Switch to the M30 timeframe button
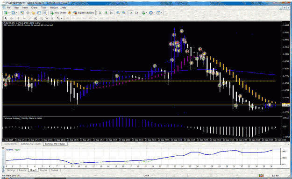The image size is (292, 179). (x=85, y=18)
